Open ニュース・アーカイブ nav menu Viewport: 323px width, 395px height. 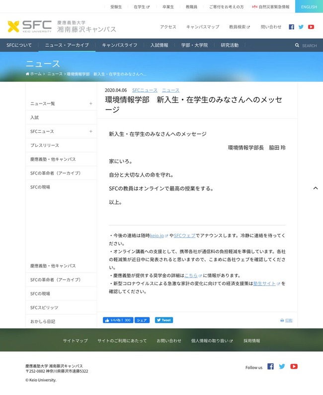point(67,45)
